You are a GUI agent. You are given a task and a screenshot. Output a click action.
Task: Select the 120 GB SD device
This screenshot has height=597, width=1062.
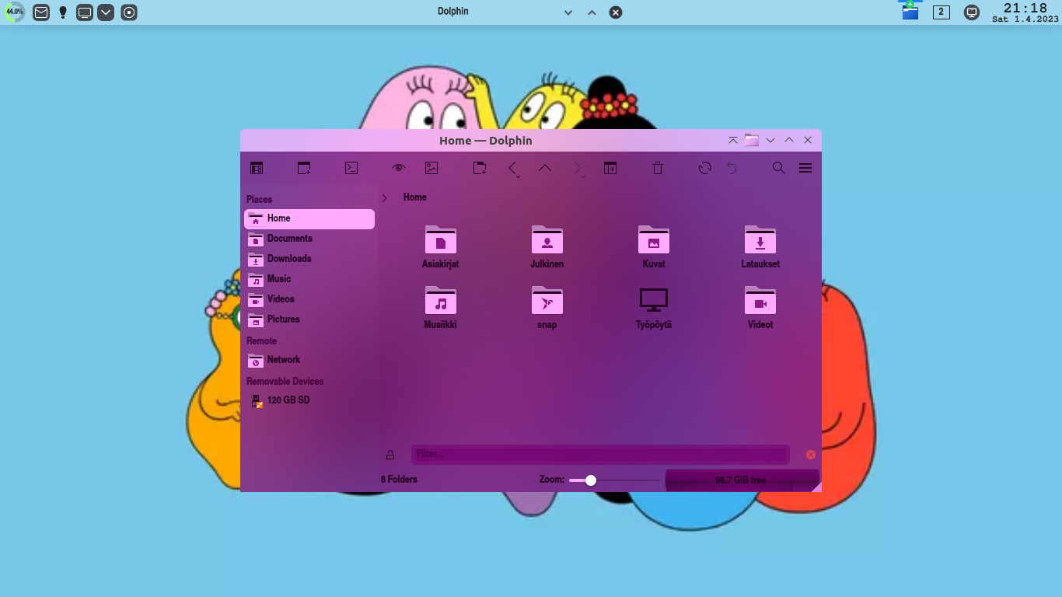[309, 400]
